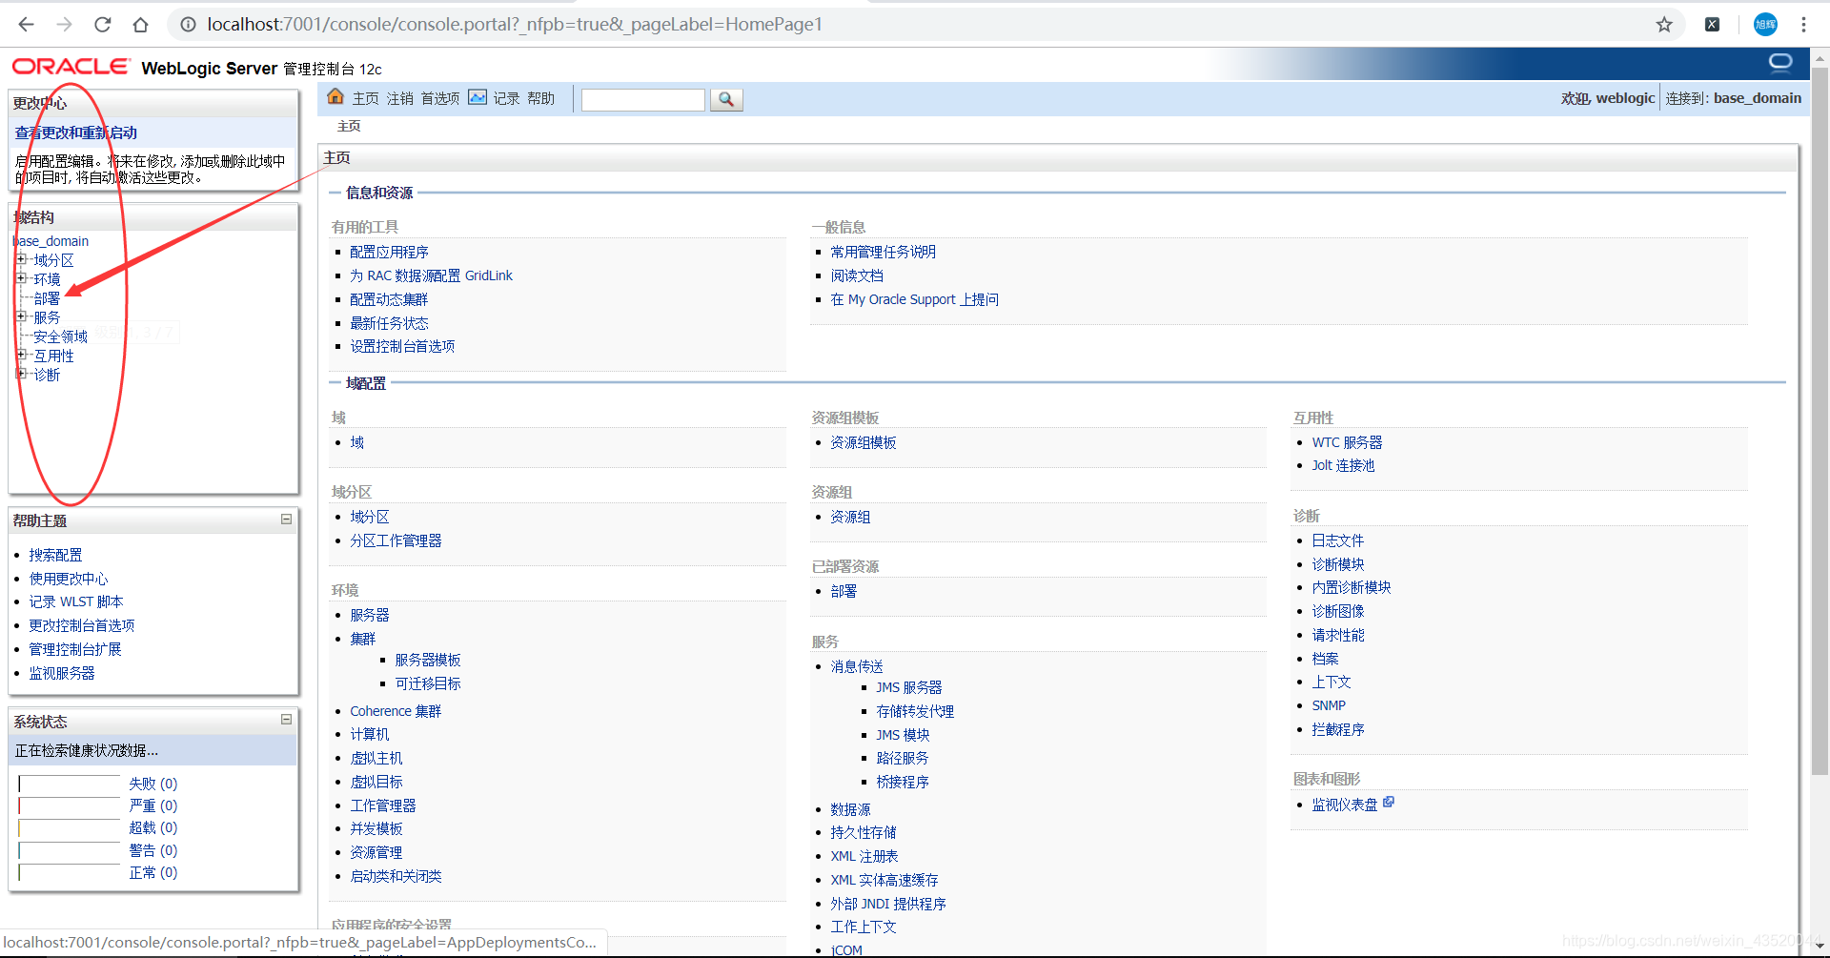Click the extension icon next to star

point(1713,25)
